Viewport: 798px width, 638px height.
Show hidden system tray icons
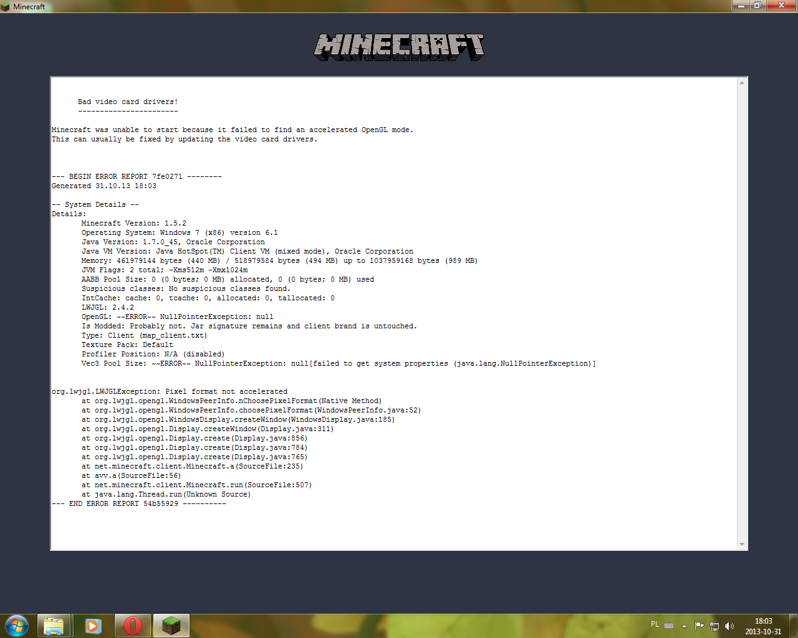click(x=684, y=626)
